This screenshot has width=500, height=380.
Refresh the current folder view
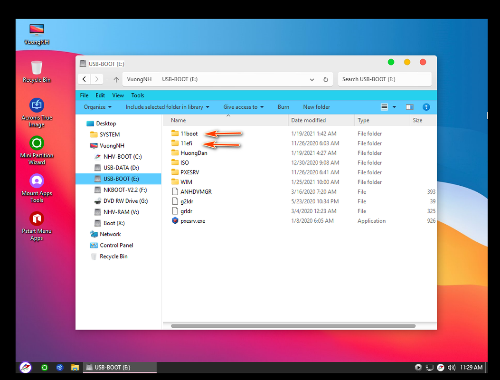pos(326,79)
